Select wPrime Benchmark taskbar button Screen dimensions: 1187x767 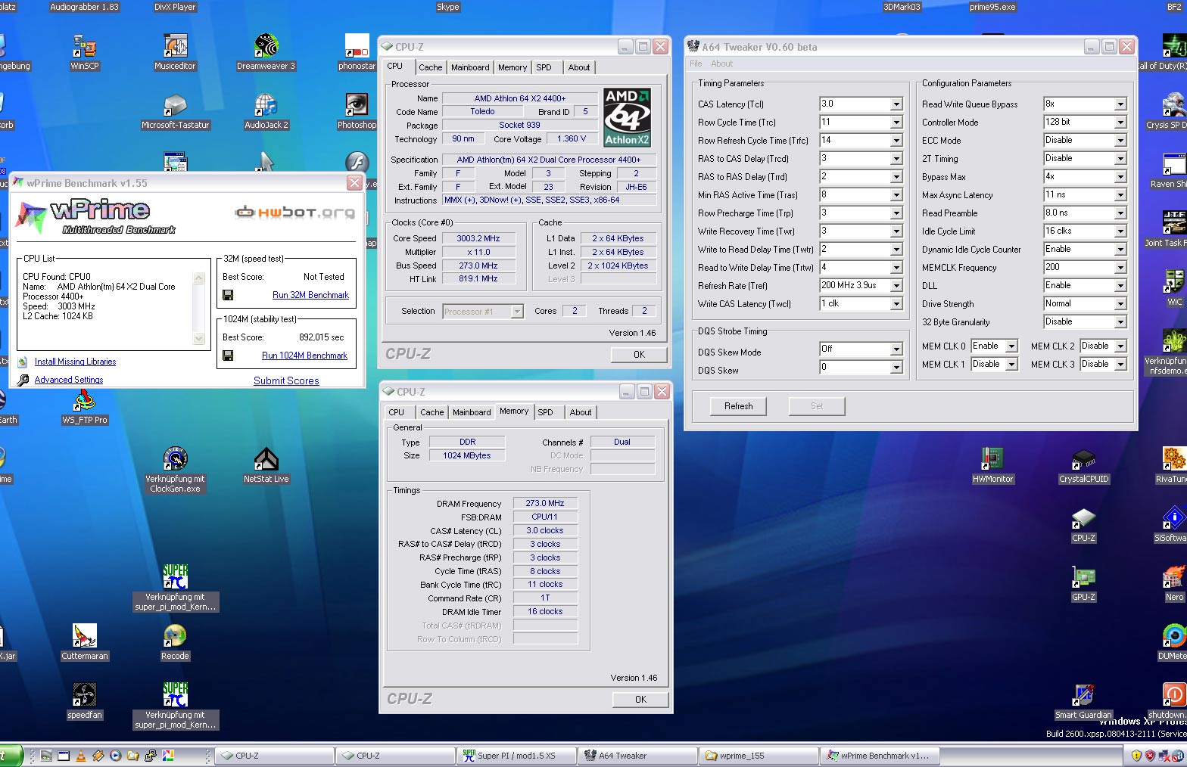coord(880,755)
